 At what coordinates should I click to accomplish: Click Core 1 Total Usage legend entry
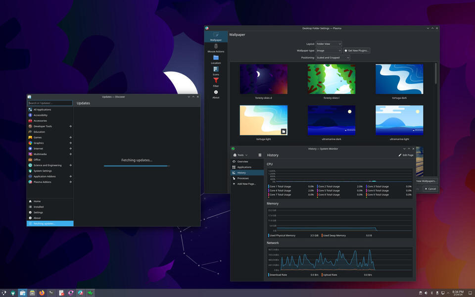(x=291, y=187)
